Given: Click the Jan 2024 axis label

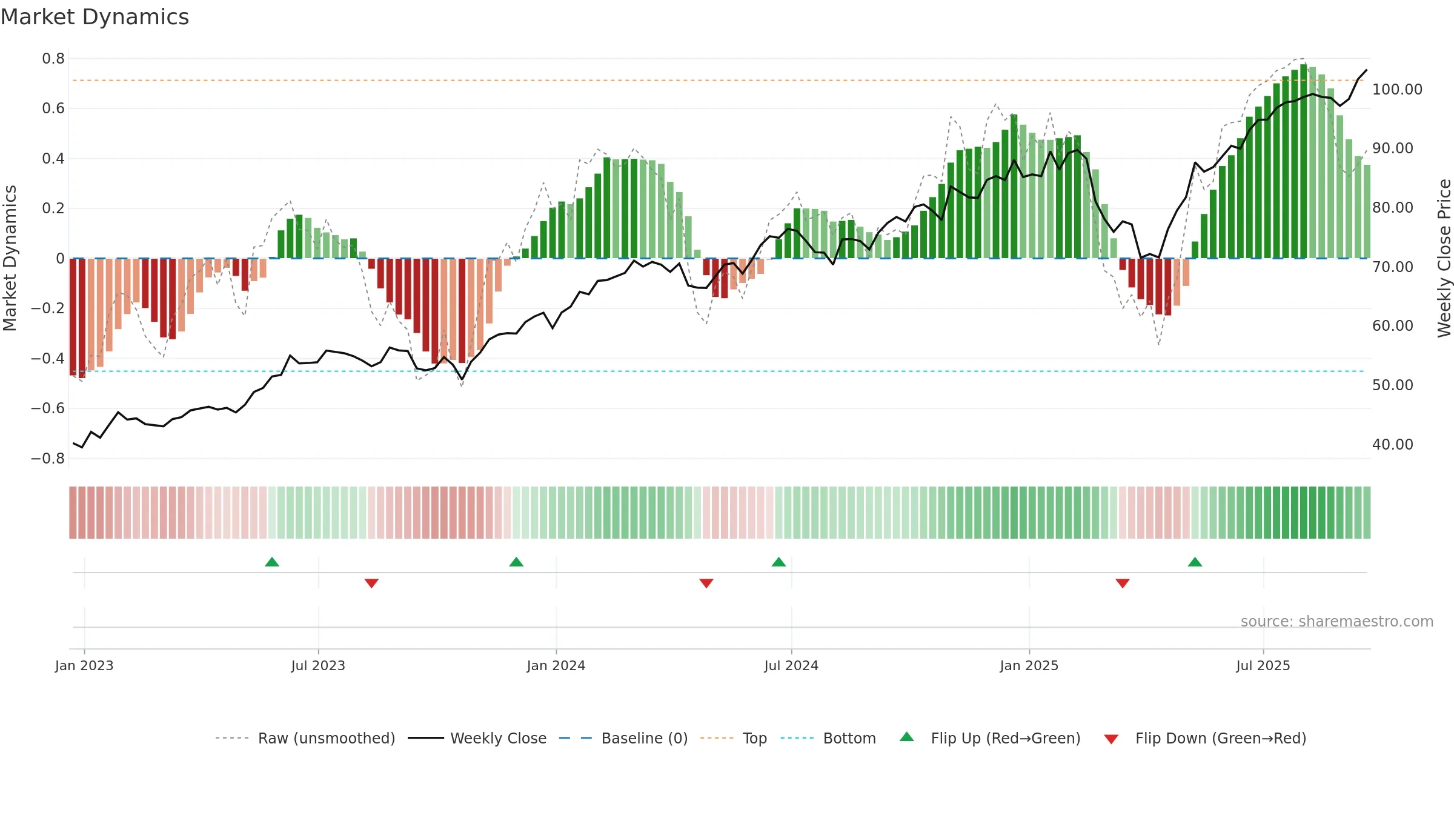Looking at the screenshot, I should pyautogui.click(x=556, y=665).
